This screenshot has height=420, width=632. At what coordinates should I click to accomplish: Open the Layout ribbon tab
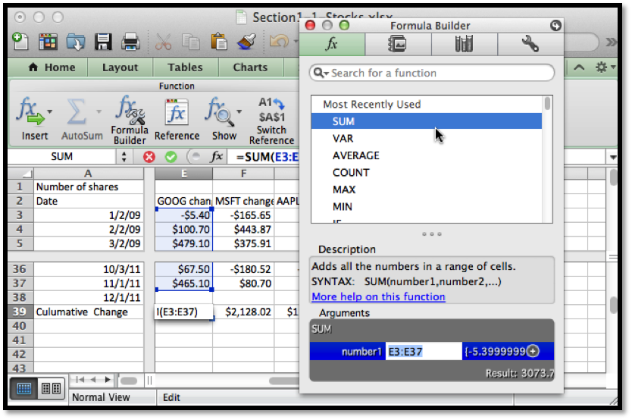click(x=120, y=67)
